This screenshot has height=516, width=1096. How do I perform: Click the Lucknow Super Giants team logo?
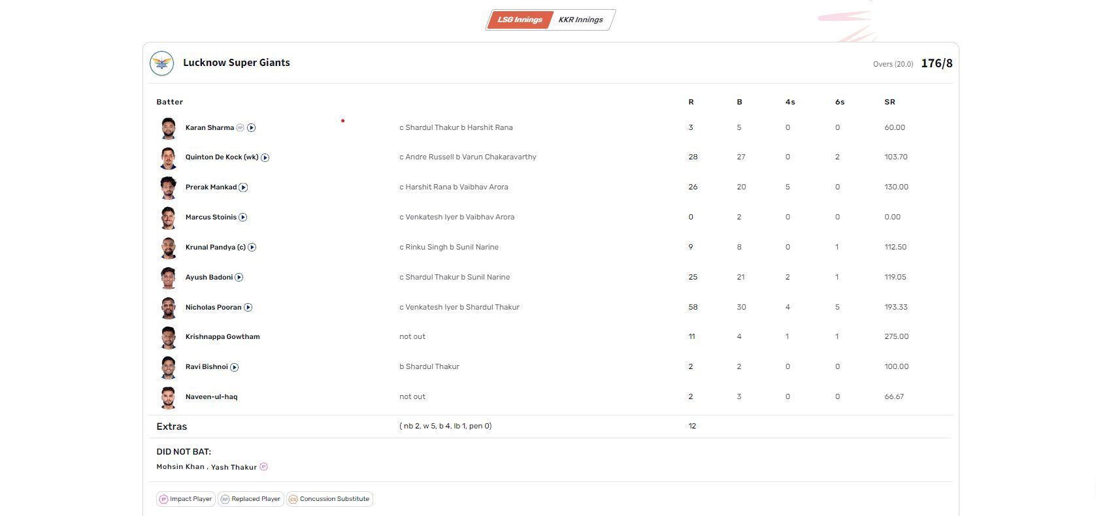(161, 63)
